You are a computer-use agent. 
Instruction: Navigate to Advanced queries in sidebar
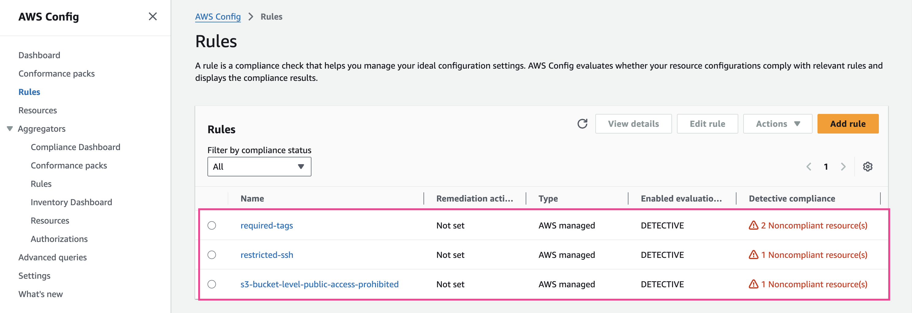point(52,257)
